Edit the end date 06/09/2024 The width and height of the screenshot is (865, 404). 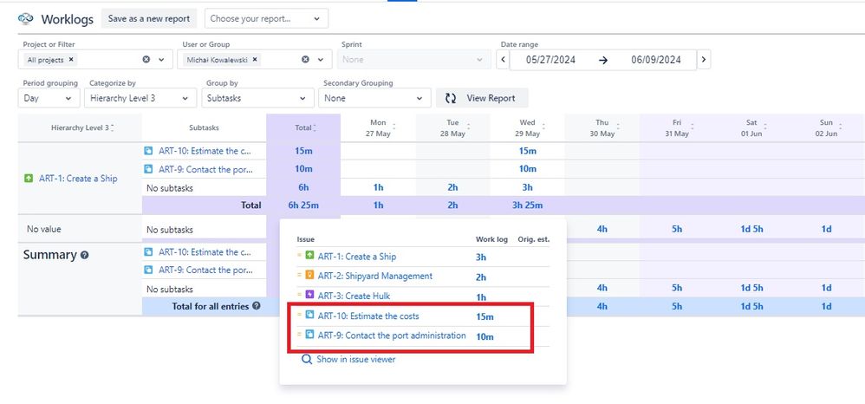[x=656, y=60]
